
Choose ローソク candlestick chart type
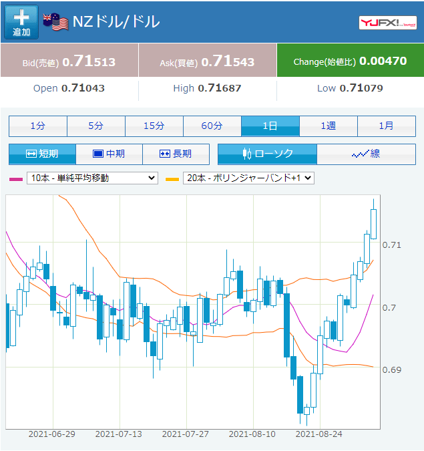267,154
